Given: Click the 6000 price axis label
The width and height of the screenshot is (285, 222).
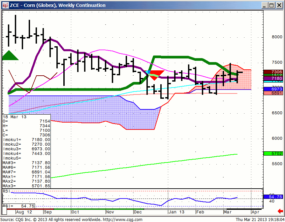Looking at the screenshot, I should coord(277,138).
